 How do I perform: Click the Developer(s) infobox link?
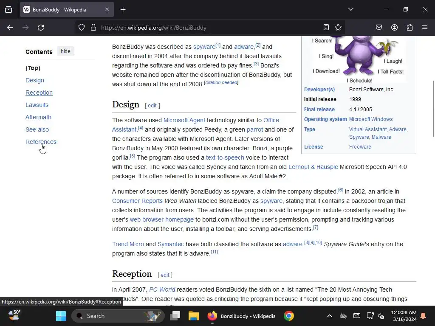pyautogui.click(x=319, y=90)
